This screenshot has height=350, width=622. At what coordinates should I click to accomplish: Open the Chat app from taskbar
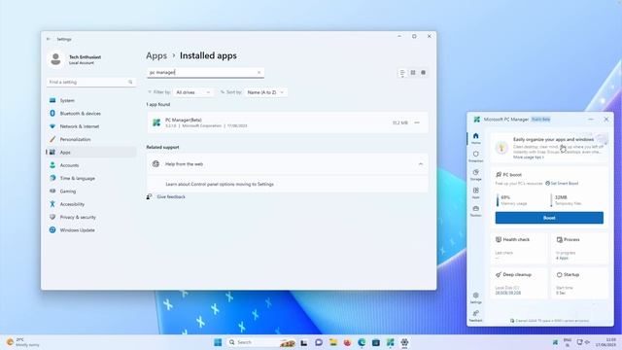click(319, 342)
